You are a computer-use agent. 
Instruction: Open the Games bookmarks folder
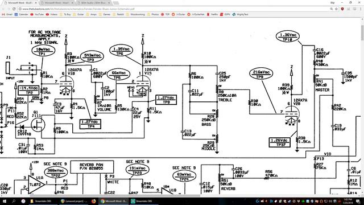click(x=105, y=14)
